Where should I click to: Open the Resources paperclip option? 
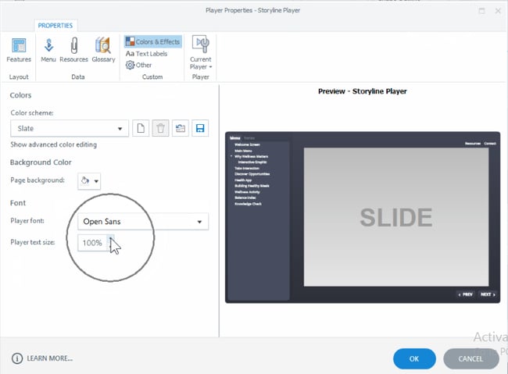point(74,50)
